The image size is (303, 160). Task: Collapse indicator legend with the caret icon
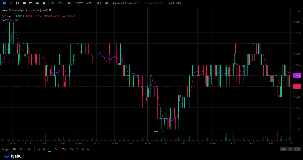[4, 24]
